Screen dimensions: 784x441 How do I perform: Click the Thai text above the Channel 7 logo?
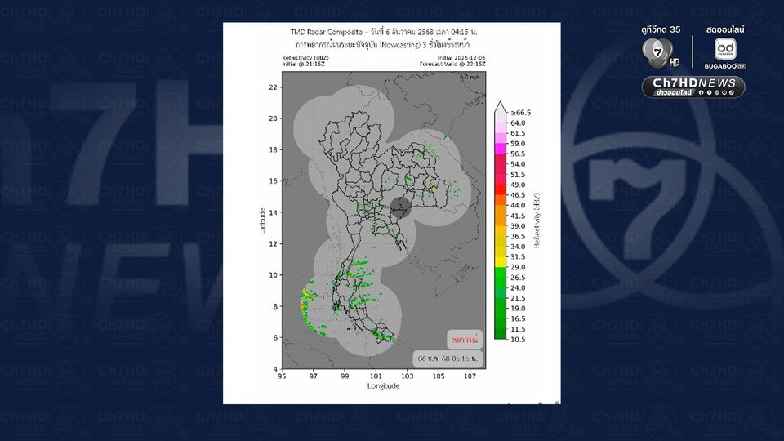pyautogui.click(x=661, y=29)
